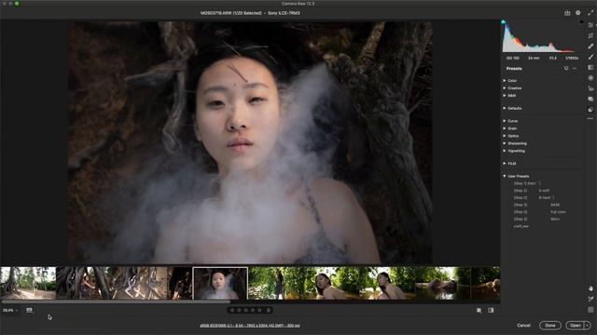
Task: Toggle the color sampler overlay tool
Action: click(x=590, y=299)
